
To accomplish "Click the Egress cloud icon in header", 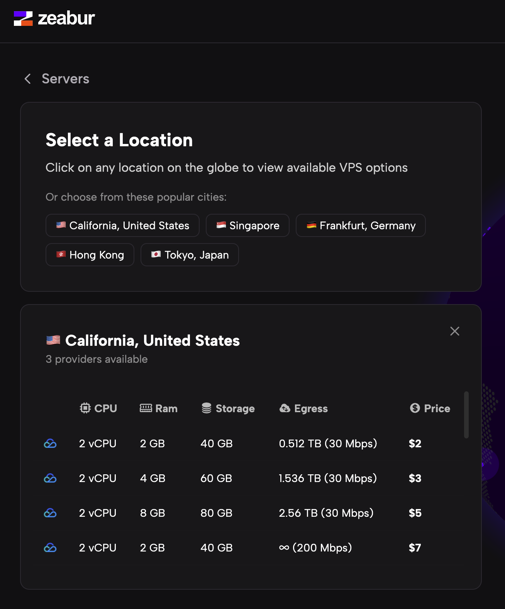I will click(285, 408).
